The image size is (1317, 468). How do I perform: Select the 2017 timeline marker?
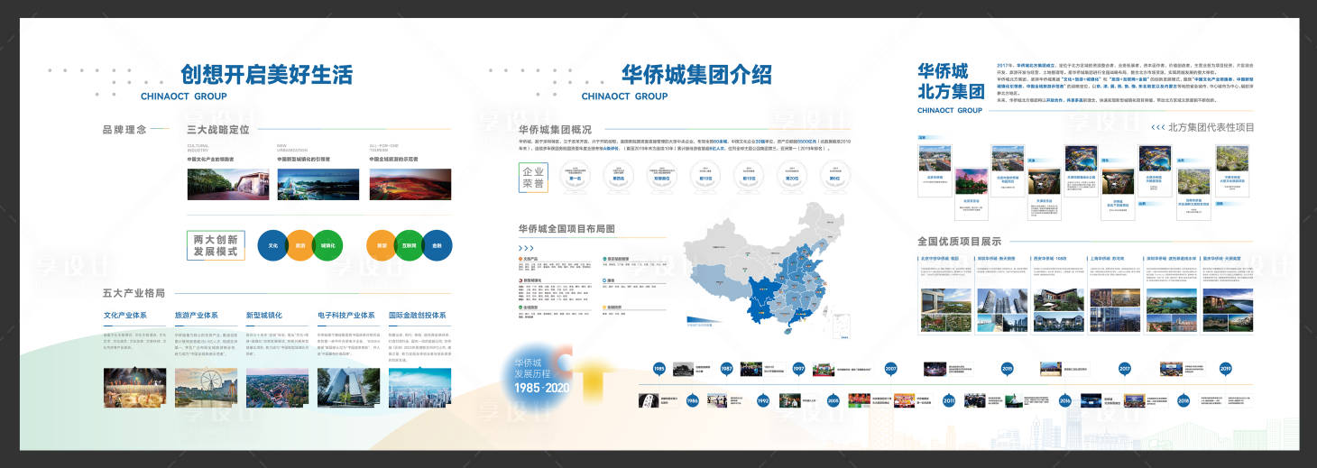(1124, 369)
